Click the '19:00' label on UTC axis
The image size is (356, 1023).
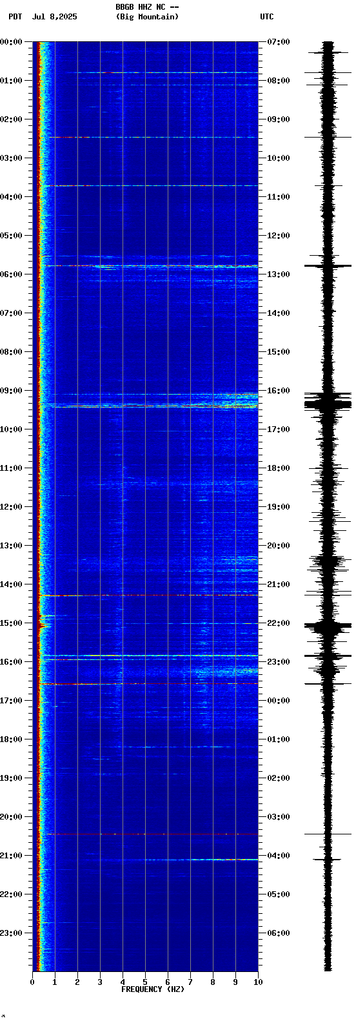pos(279,507)
